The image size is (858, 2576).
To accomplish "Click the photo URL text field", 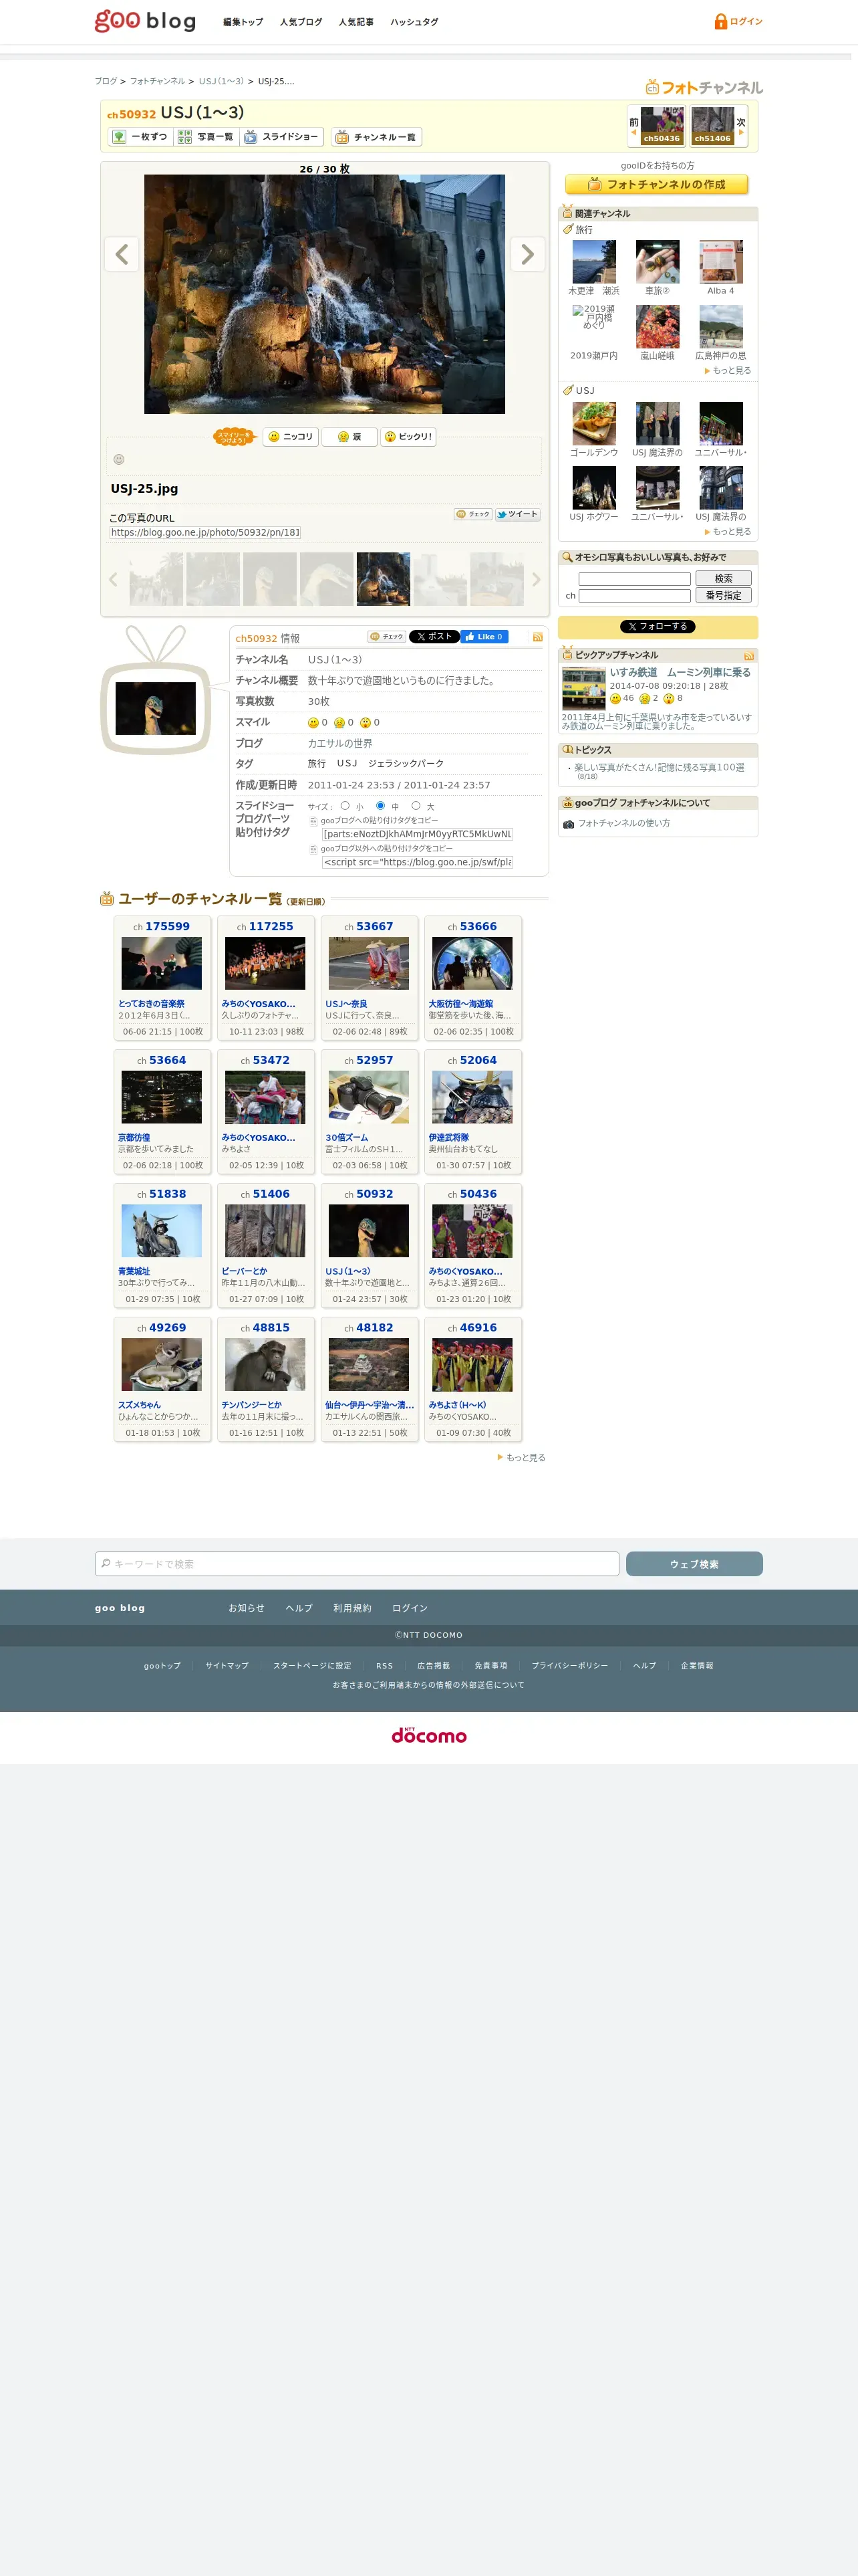I will point(204,533).
